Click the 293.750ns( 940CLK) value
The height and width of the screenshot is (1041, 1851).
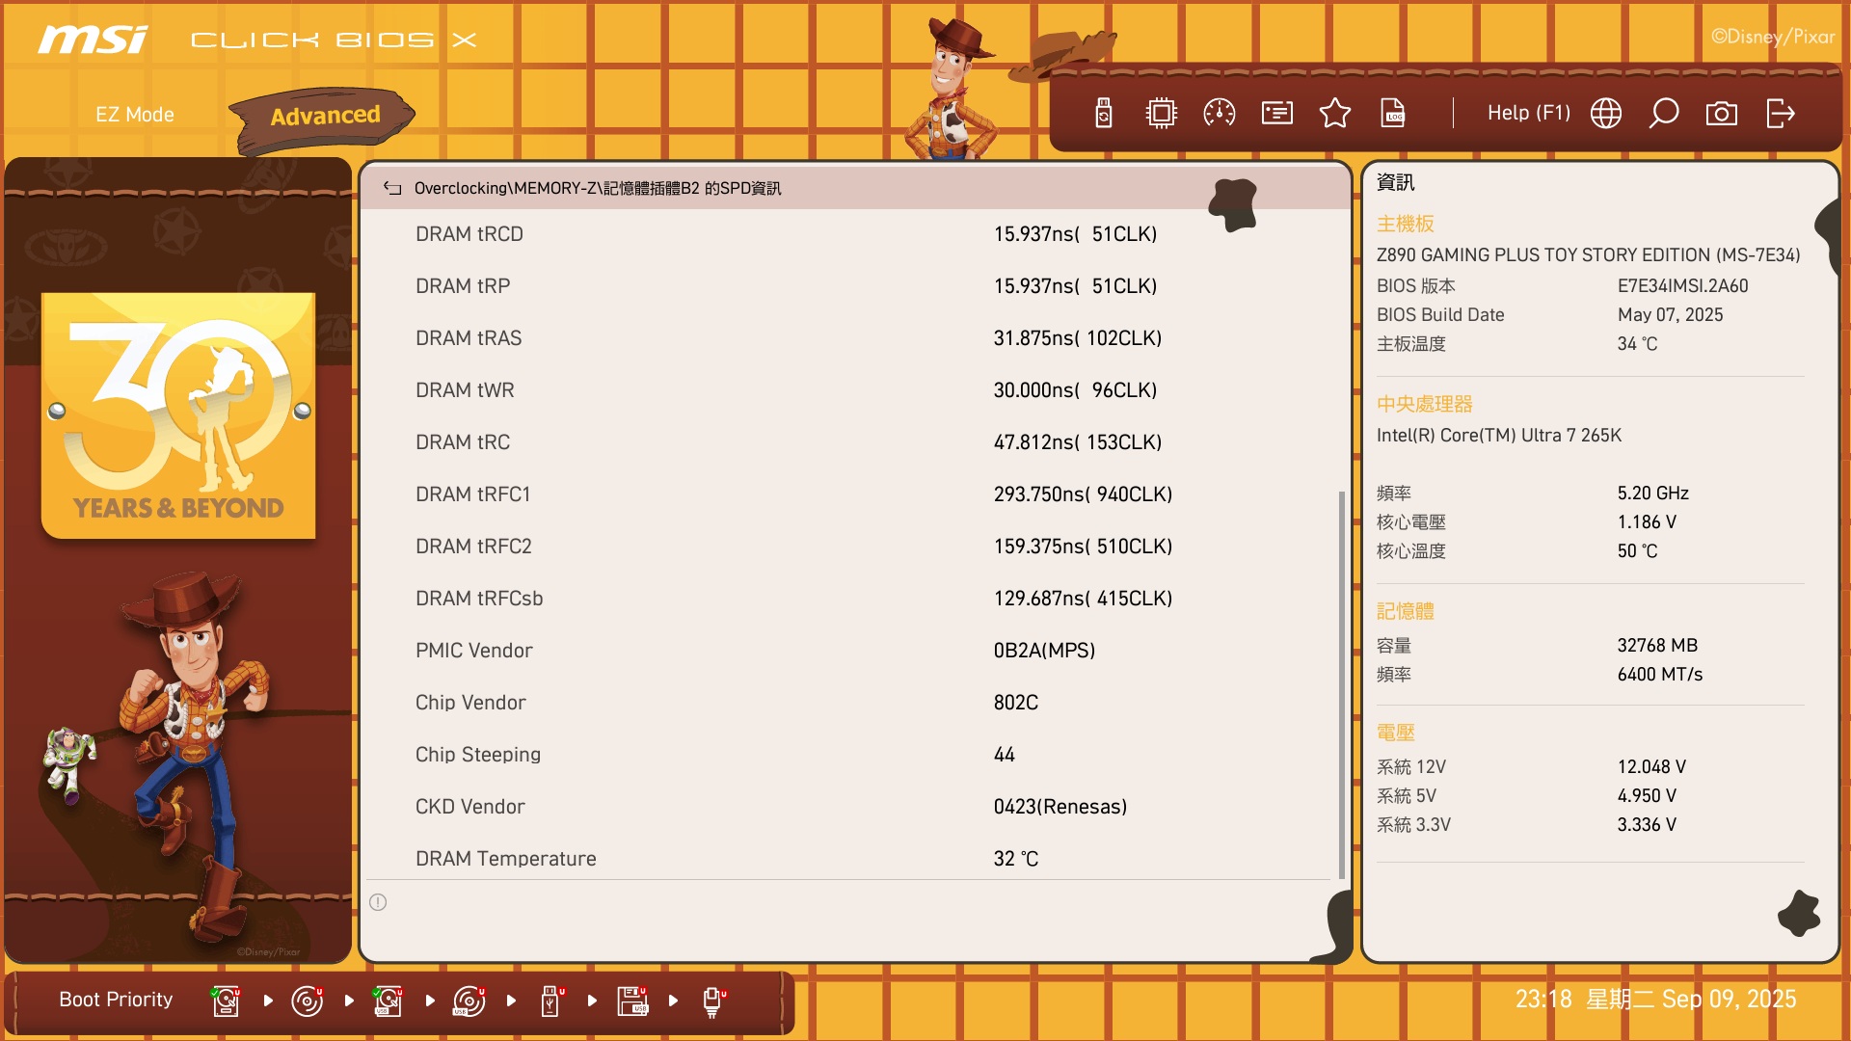pyautogui.click(x=1083, y=494)
